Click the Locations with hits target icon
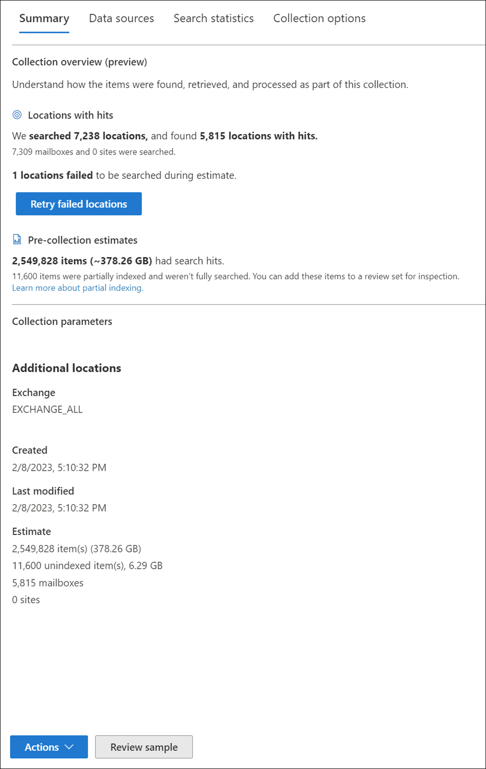486x769 pixels. [x=17, y=115]
